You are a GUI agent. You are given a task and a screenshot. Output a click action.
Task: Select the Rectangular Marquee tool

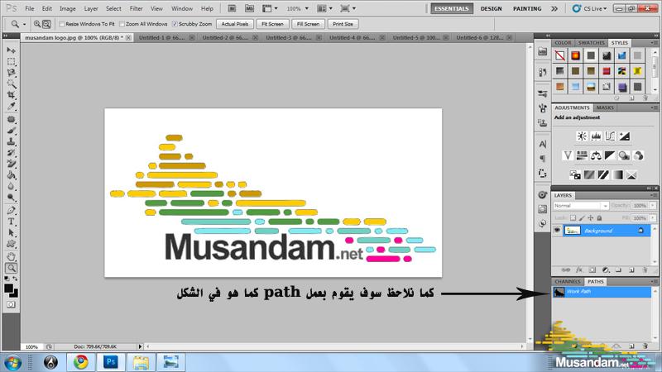click(x=12, y=61)
